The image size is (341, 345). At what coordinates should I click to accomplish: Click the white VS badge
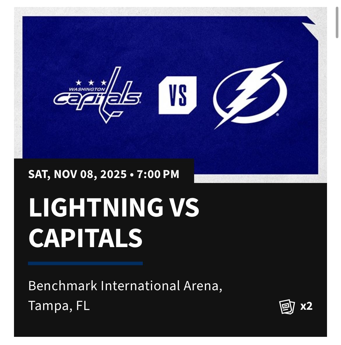177,95
